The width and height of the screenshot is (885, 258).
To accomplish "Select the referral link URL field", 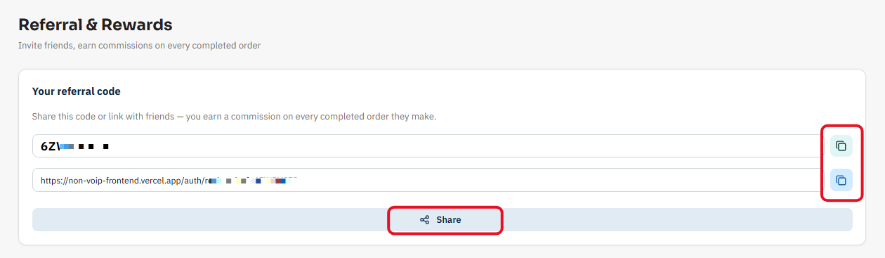I will (427, 180).
